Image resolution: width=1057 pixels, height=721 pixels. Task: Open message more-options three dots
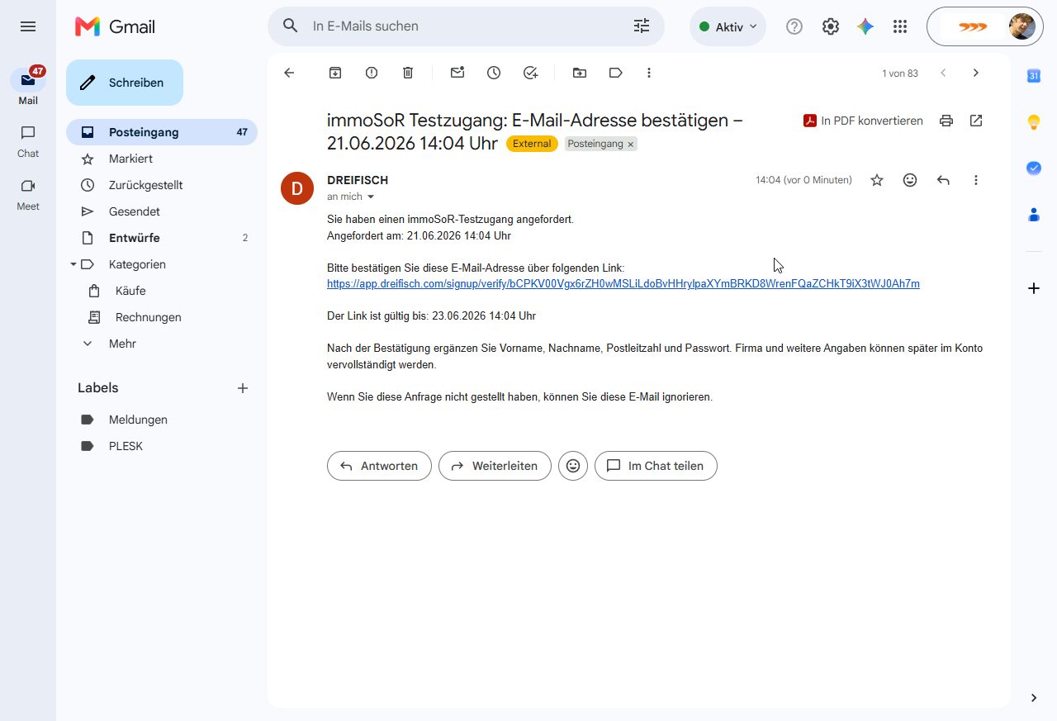click(976, 180)
